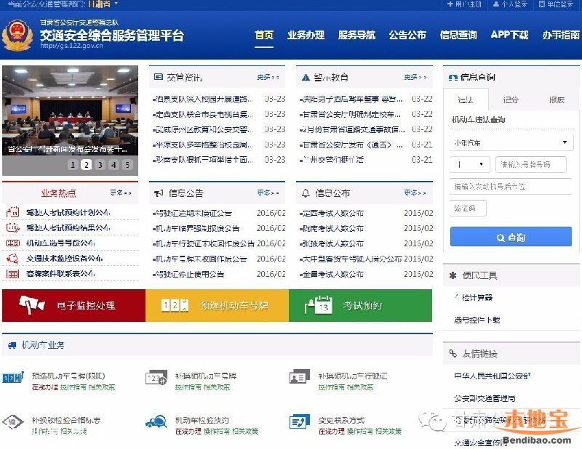This screenshot has height=449, width=582.
Task: Click the 验证码 captcha input field
Action: tap(468, 208)
